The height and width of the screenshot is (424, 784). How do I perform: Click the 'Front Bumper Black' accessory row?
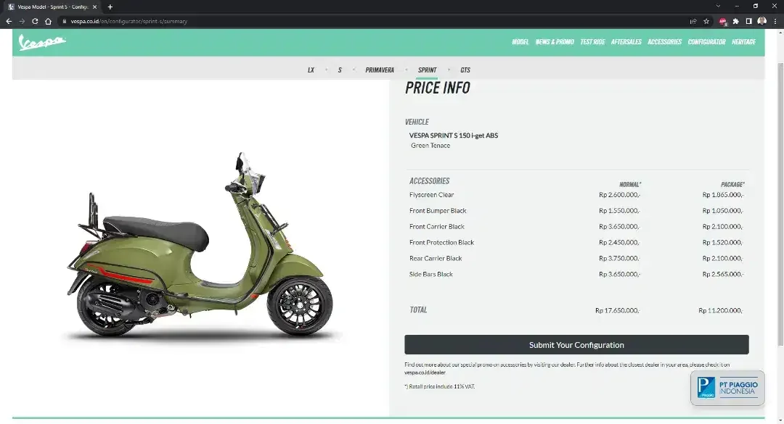tap(576, 211)
